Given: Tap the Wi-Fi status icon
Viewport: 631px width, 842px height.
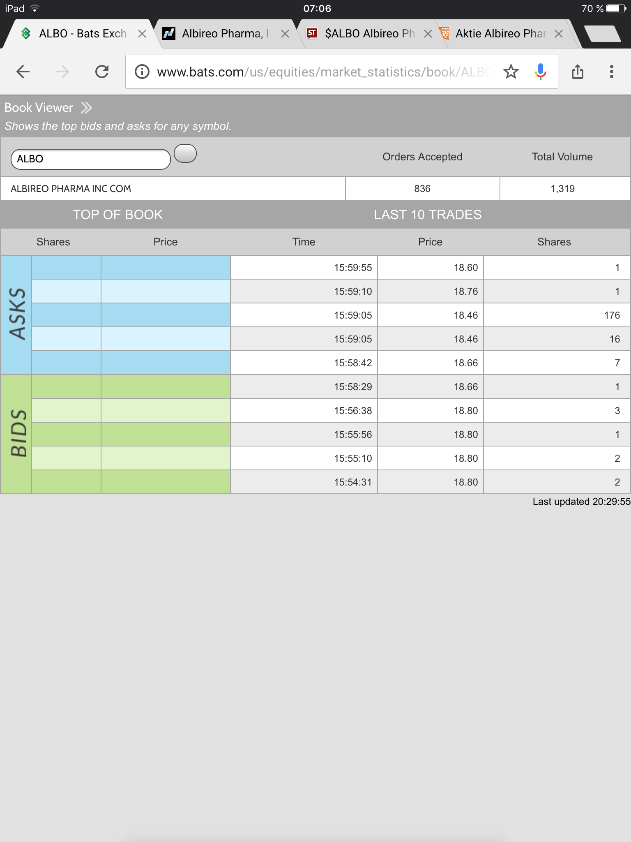Looking at the screenshot, I should 35,8.
